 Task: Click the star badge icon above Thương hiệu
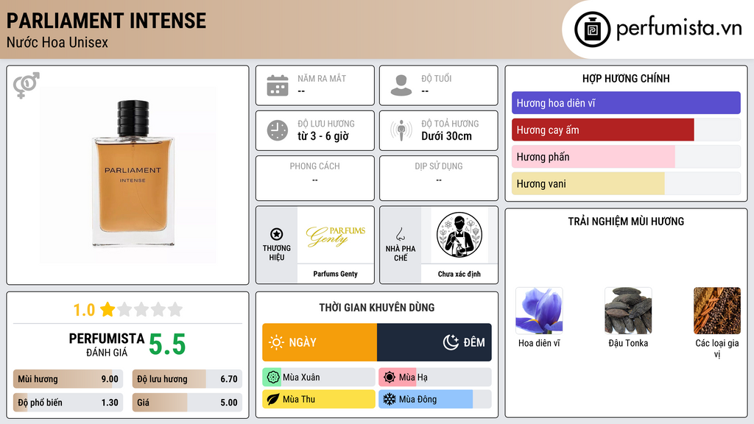pos(277,234)
